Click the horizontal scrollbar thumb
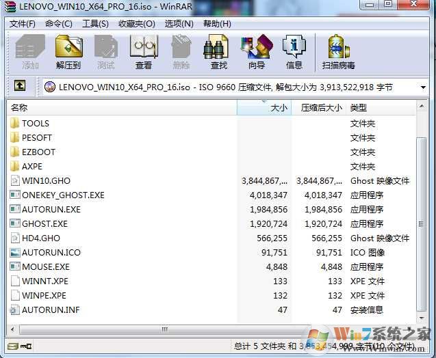The width and height of the screenshot is (436, 358). [165, 329]
